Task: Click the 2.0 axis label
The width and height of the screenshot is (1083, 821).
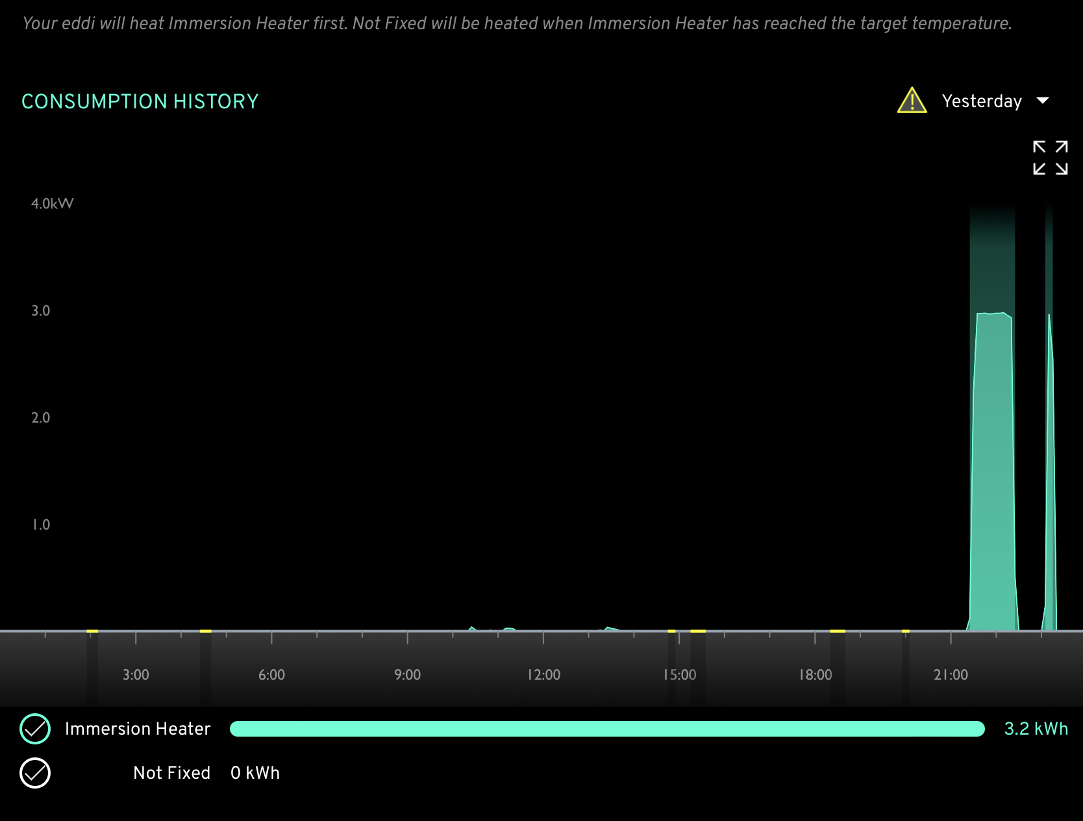Action: coord(40,418)
